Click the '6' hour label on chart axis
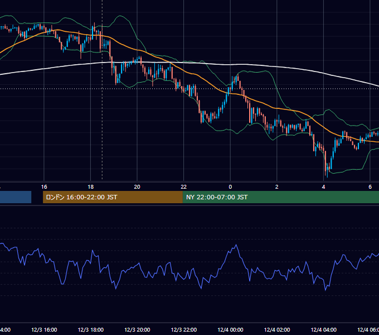The height and width of the screenshot is (335, 379). click(370, 187)
